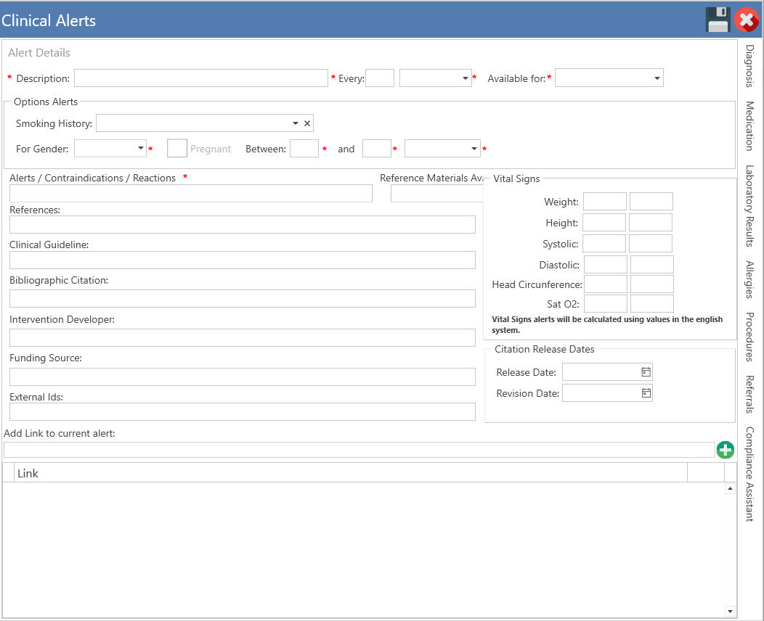
Task: Click the External Ids field
Action: (242, 412)
